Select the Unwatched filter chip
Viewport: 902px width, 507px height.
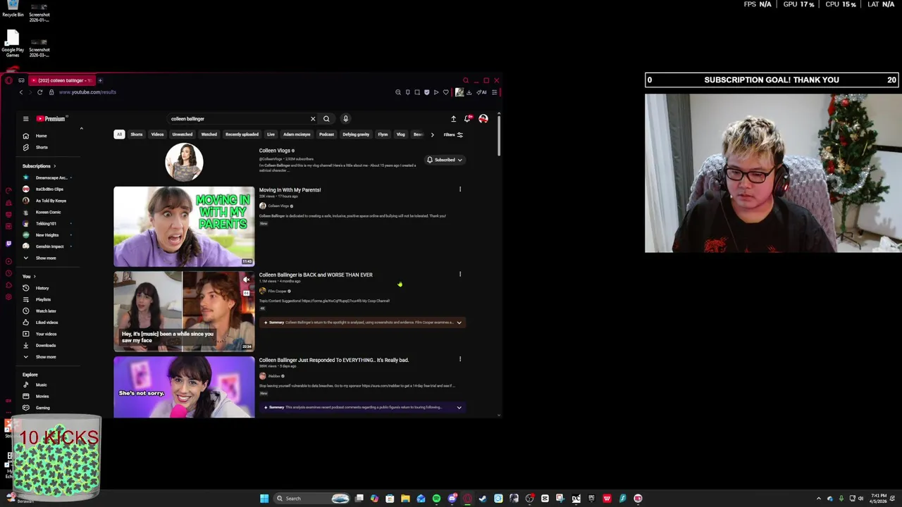tap(183, 134)
